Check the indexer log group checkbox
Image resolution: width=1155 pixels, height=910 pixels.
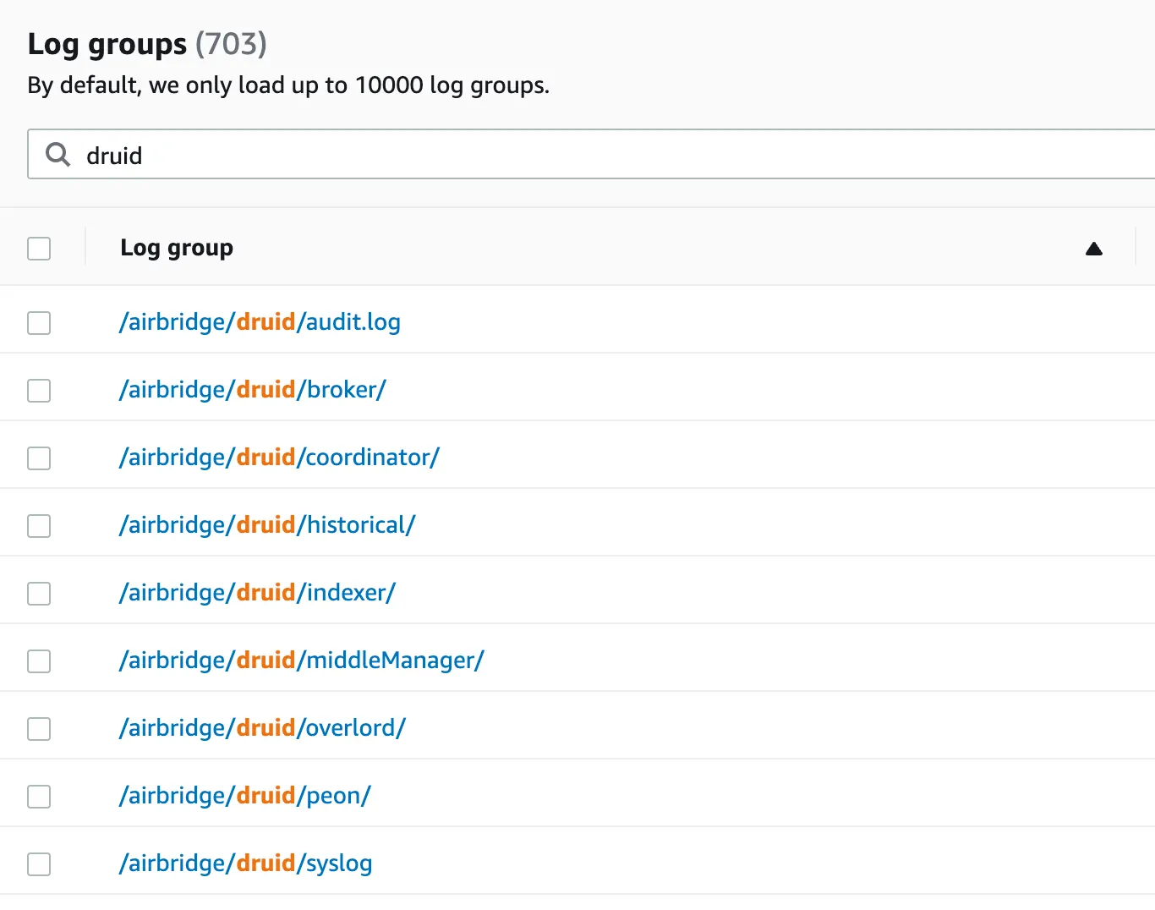[39, 594]
